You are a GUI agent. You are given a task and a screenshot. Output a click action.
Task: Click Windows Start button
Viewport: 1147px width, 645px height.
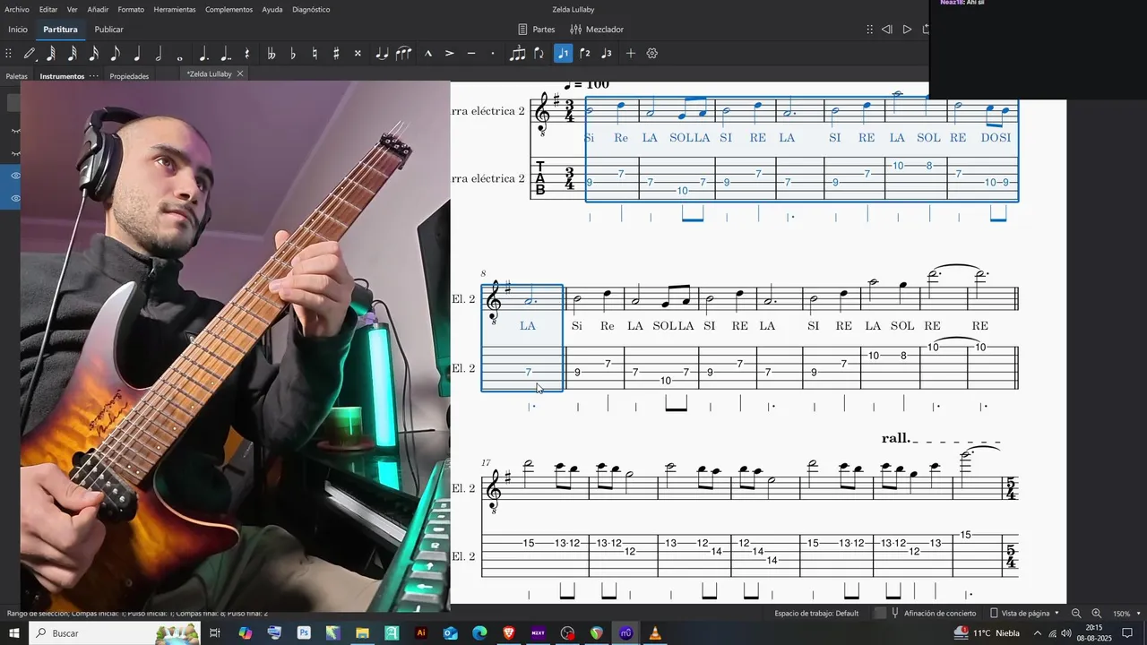(14, 633)
